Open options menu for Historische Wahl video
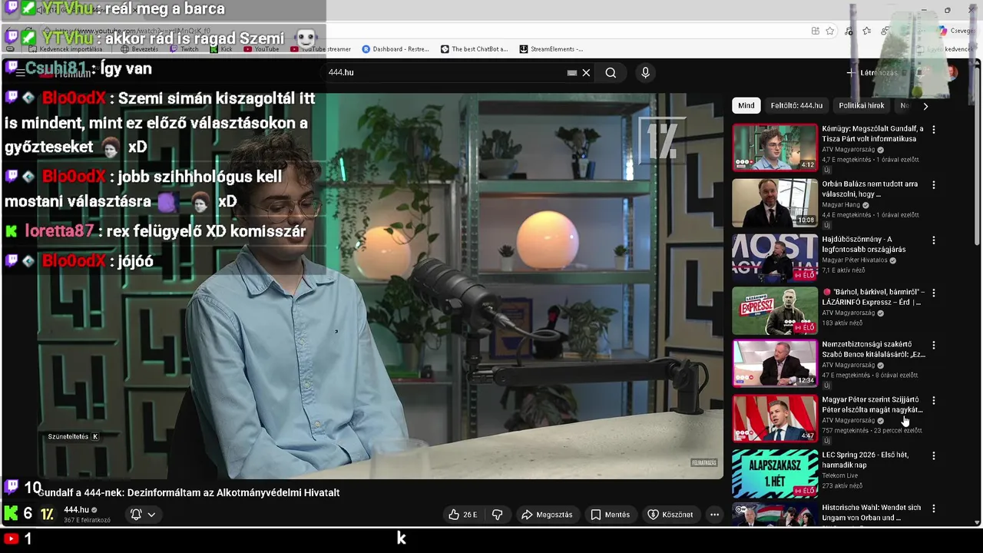 [934, 508]
